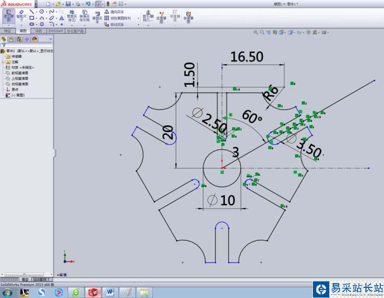Open Word from the Windows taskbar
The height and width of the screenshot is (298, 384).
pyautogui.click(x=110, y=292)
